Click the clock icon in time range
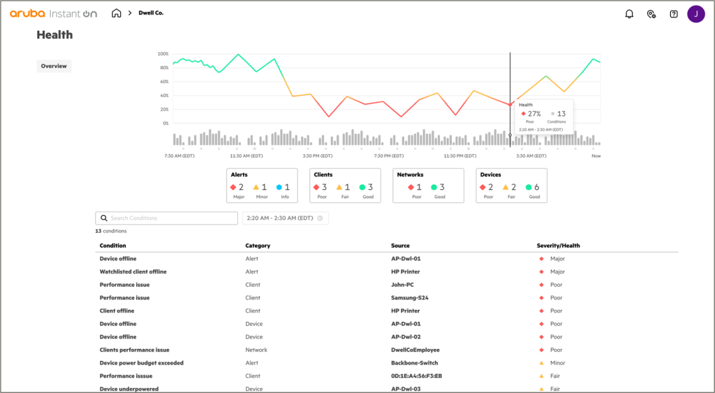Image resolution: width=715 pixels, height=393 pixels. (320, 218)
